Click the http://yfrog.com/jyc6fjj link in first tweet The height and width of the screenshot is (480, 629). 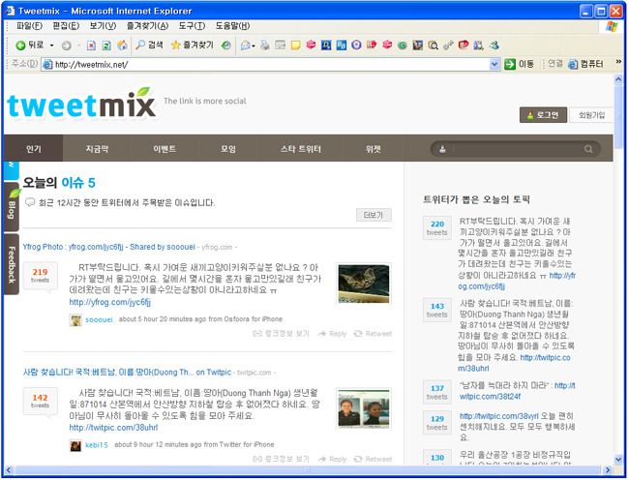(x=110, y=302)
